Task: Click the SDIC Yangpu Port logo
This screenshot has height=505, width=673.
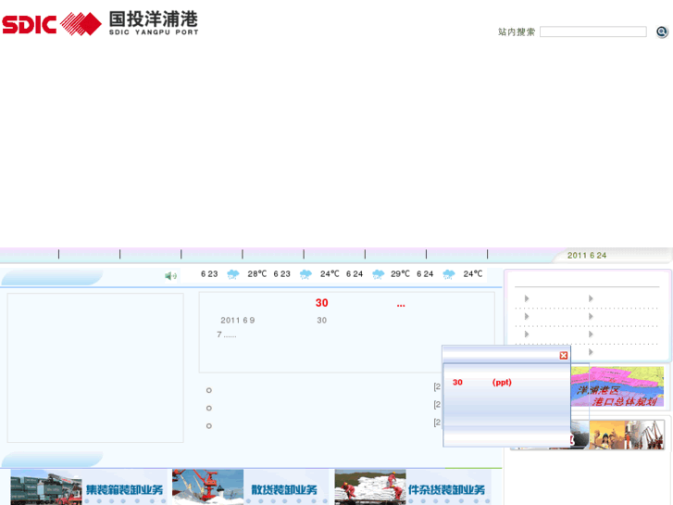Action: coord(100,23)
